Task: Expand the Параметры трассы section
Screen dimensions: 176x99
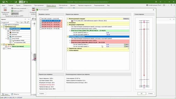Action: 68,48
